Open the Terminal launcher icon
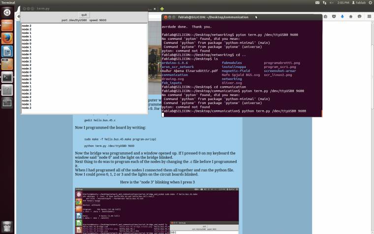This screenshot has height=234, width=374. pos(7,77)
